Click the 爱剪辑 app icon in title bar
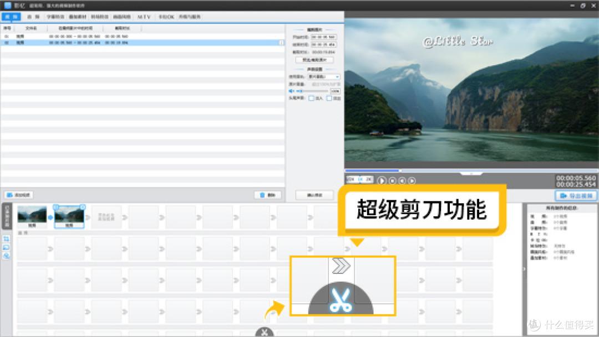 [x=8, y=6]
